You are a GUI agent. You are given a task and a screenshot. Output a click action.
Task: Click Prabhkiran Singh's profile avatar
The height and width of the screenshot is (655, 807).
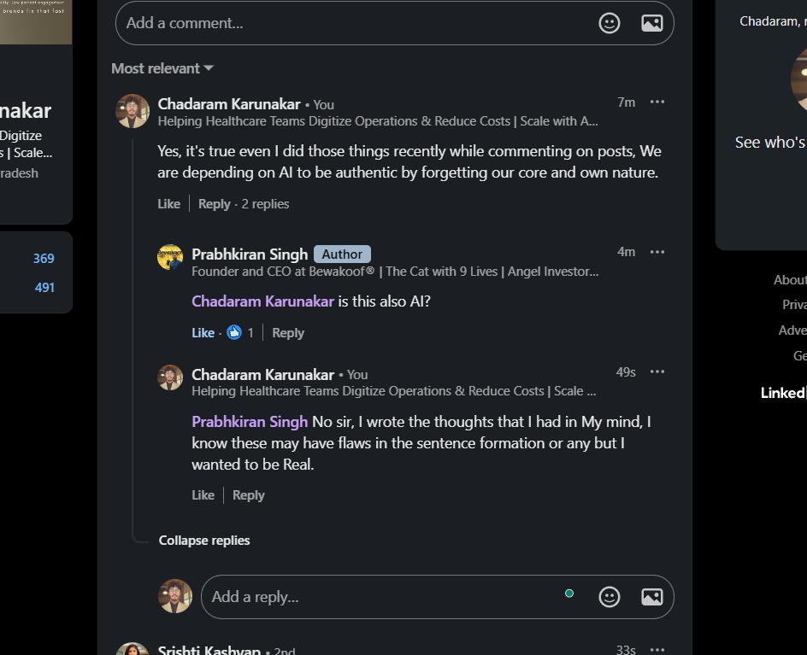click(170, 257)
